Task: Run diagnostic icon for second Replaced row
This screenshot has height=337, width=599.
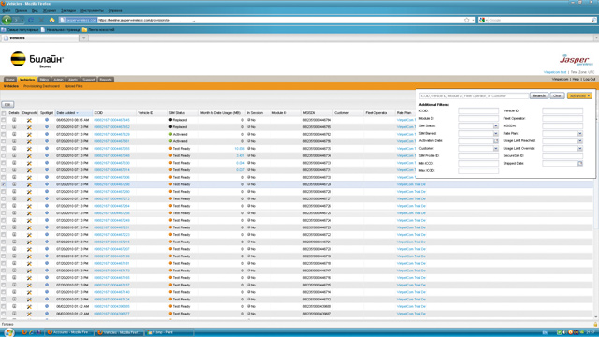Action: (29, 127)
